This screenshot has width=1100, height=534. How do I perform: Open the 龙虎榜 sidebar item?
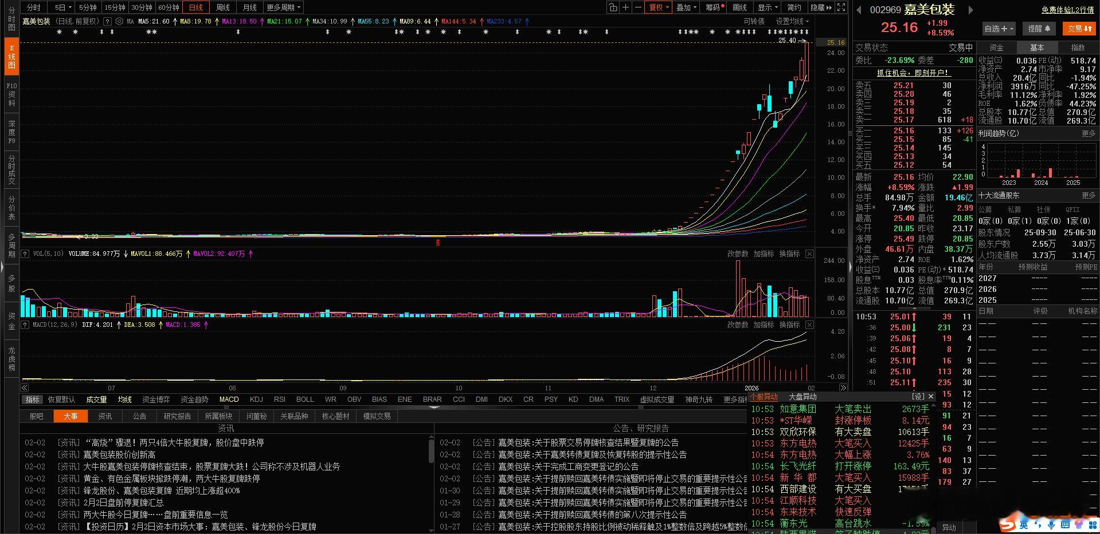click(x=11, y=358)
